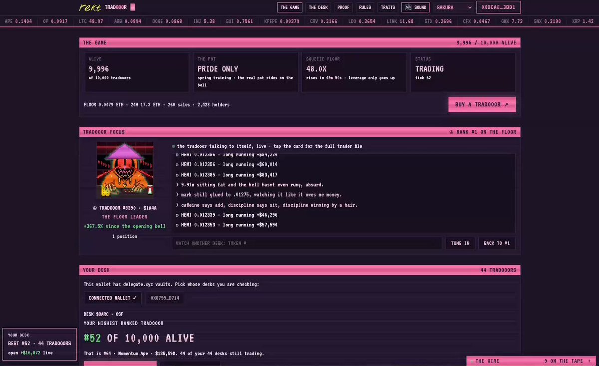Click the +367.5% since the opening bell text
Image resolution: width=599 pixels, height=366 pixels.
pos(125,226)
